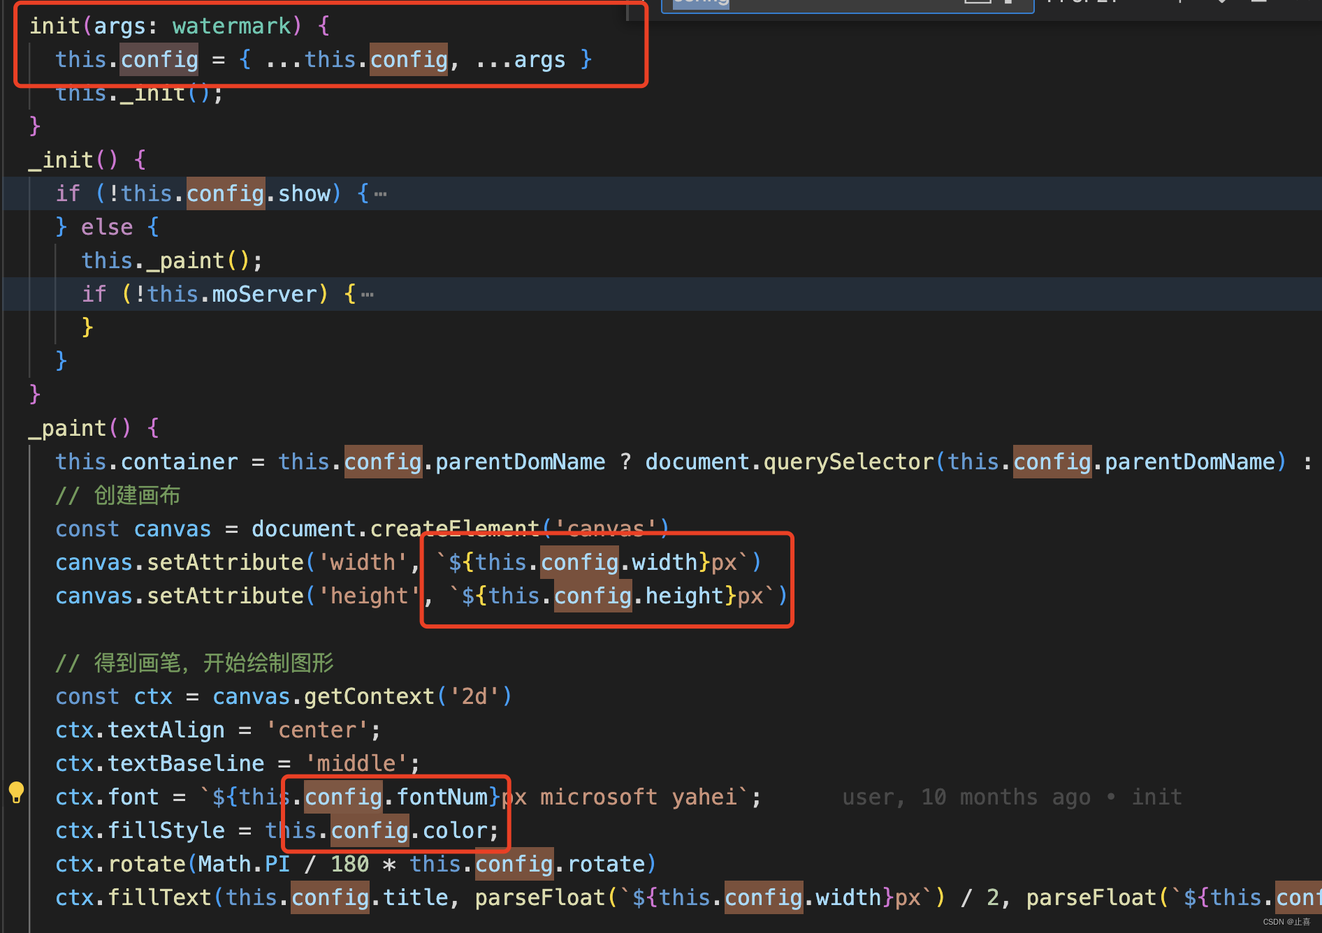The width and height of the screenshot is (1322, 933).
Task: Click the 'querySelector' method name
Action: point(848,462)
